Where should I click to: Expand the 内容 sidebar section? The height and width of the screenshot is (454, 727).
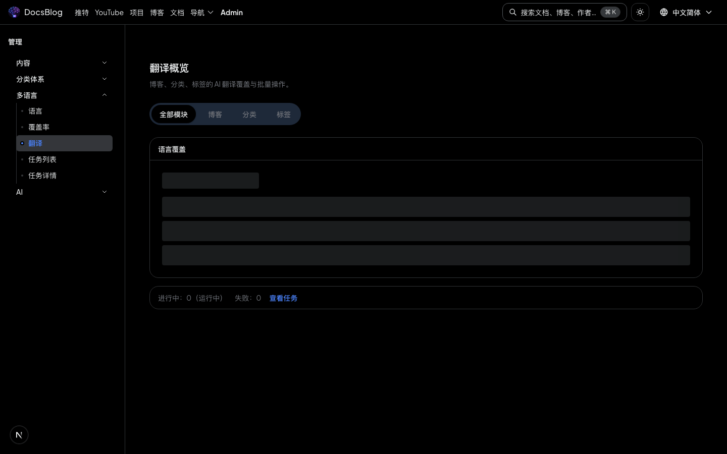tap(62, 63)
